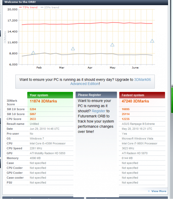173x199 pixels.
Task: Click the Case cooler row label
Action: [x=15, y=178]
